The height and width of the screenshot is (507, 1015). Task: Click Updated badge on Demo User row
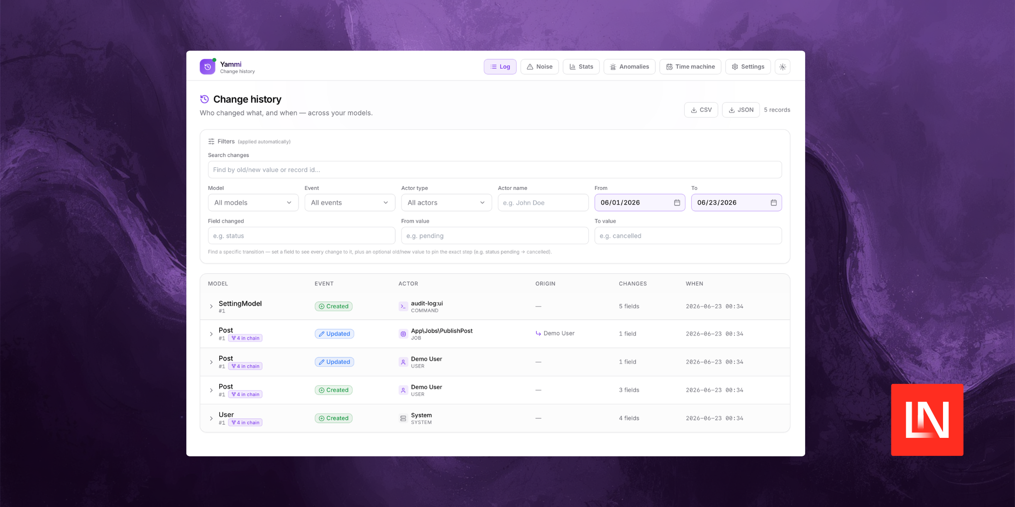334,362
